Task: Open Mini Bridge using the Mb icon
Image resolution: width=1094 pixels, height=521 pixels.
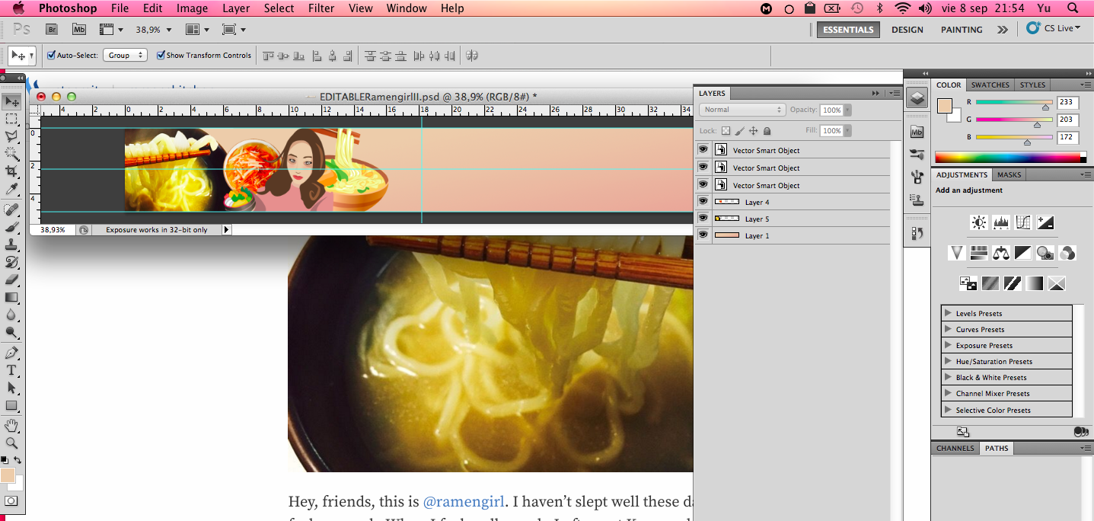Action: [79, 30]
